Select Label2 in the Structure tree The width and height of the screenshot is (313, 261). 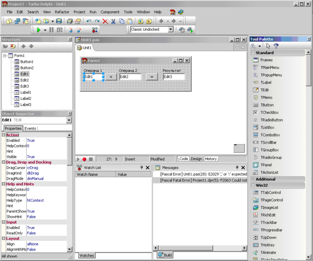tap(25, 98)
